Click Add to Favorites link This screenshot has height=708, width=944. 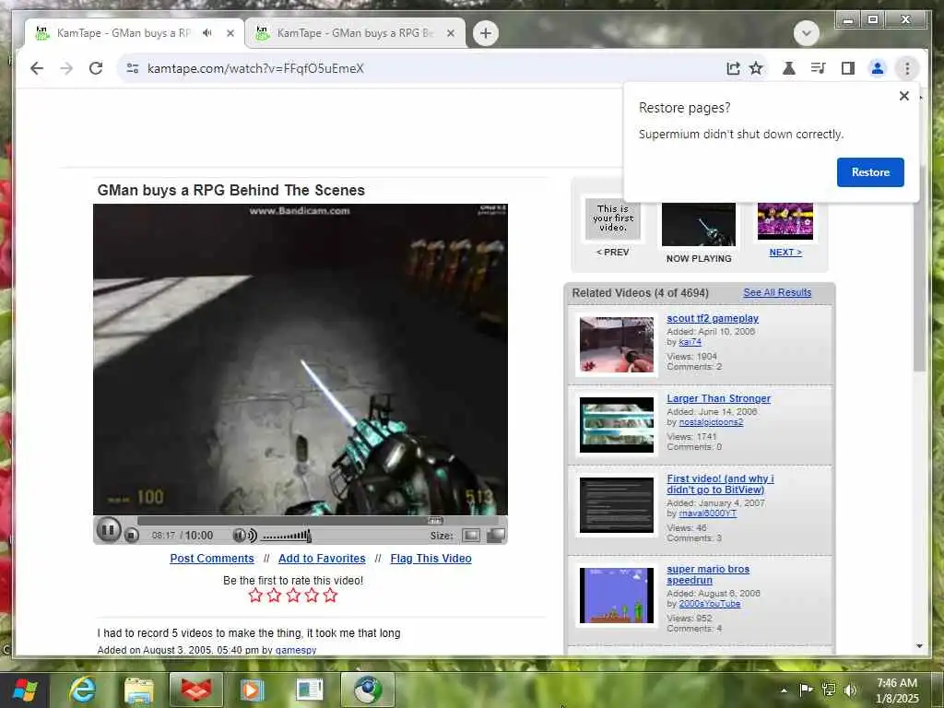[x=322, y=558]
